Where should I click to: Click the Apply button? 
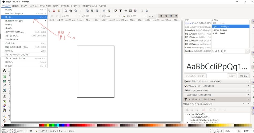(232, 76)
